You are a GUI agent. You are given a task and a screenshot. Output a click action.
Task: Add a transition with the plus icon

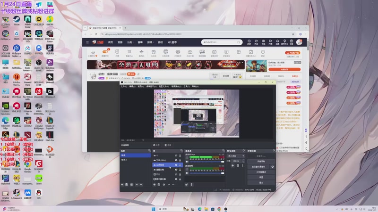pyautogui.click(x=232, y=165)
